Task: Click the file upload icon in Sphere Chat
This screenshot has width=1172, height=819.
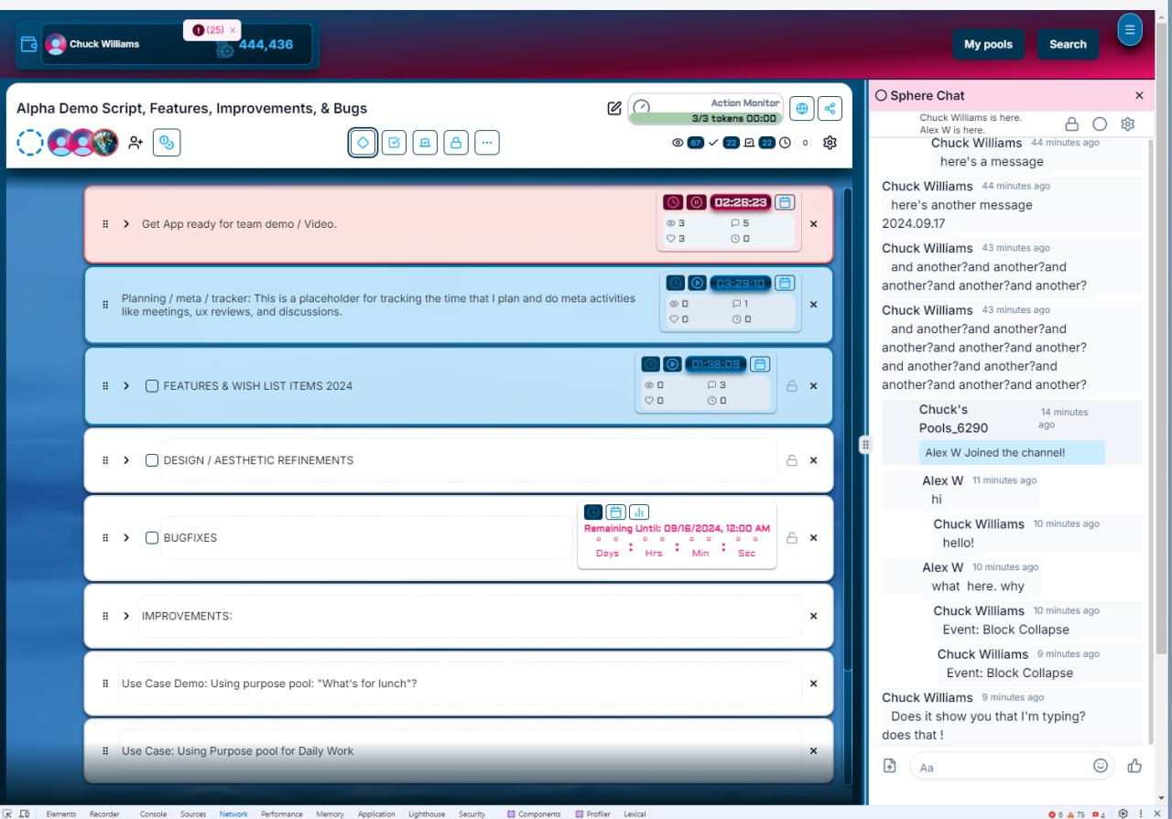Action: tap(889, 766)
